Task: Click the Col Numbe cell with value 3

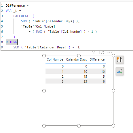Action: 62,81
